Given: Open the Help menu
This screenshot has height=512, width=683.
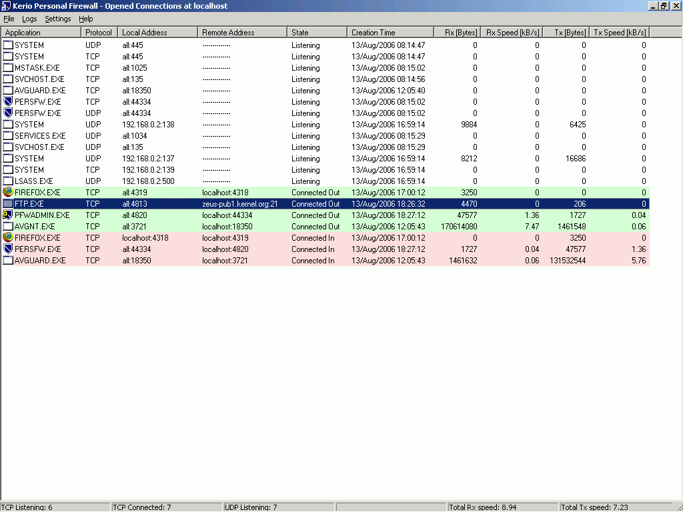Looking at the screenshot, I should 86,19.
